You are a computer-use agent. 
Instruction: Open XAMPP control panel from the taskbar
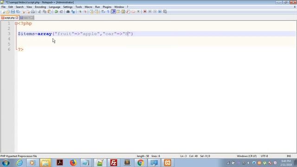click(x=168, y=163)
